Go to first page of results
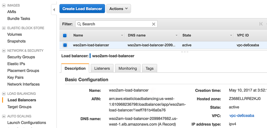 click(x=261, y=24)
